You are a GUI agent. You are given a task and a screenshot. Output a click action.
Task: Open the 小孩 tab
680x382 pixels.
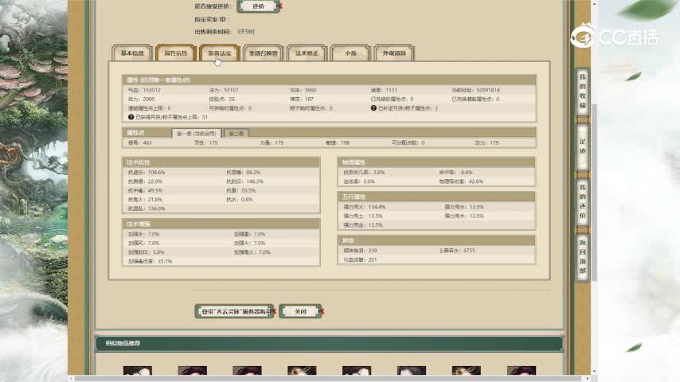point(350,53)
